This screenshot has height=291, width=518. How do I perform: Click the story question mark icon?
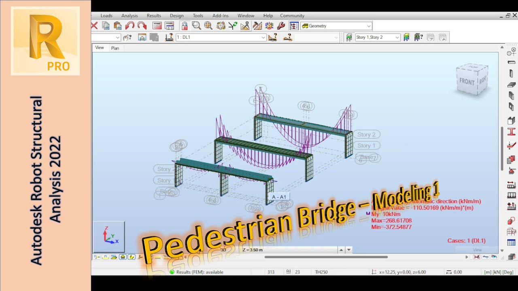[418, 37]
